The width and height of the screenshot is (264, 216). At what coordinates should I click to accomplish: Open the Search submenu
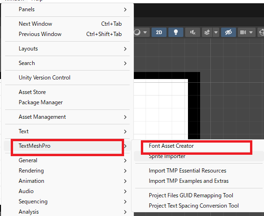(x=67, y=63)
